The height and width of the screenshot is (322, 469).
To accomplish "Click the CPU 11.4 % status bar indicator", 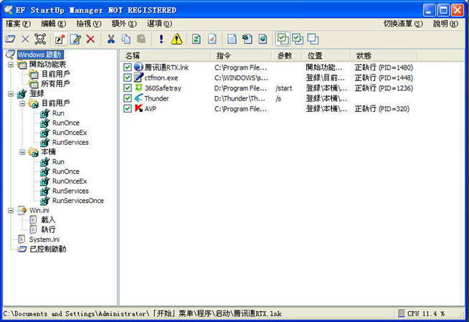I will (422, 313).
